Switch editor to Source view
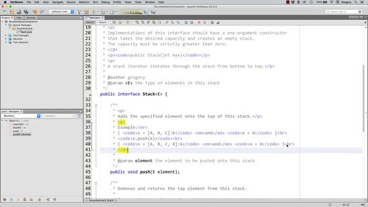This screenshot has height=207, width=368. pyautogui.click(x=90, y=22)
